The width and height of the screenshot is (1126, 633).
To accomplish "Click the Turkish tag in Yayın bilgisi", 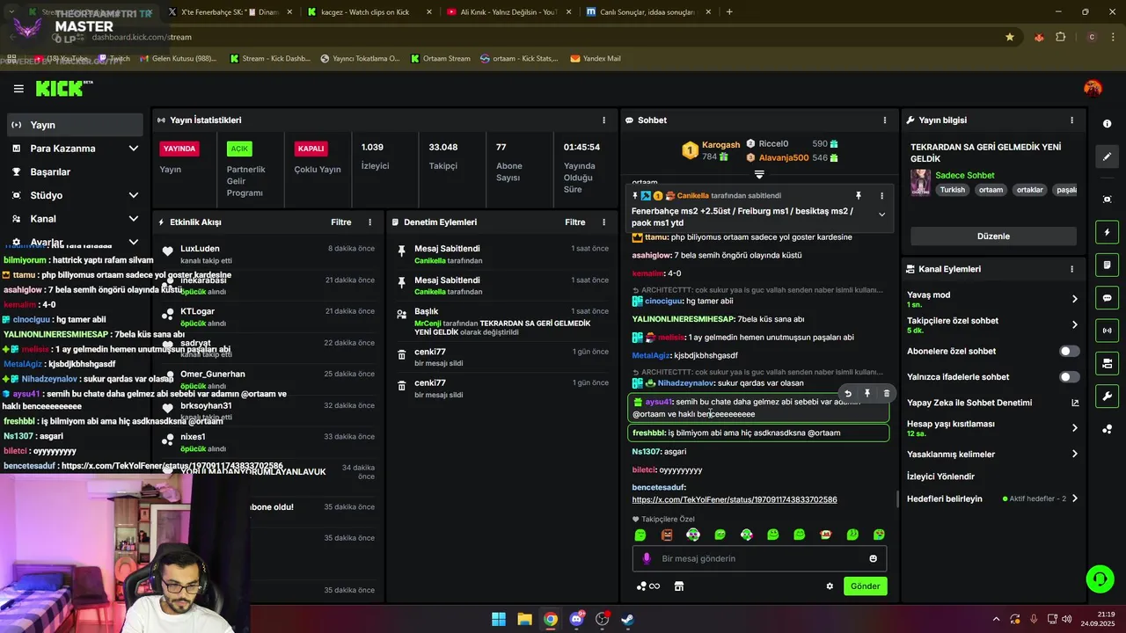I will (x=952, y=190).
